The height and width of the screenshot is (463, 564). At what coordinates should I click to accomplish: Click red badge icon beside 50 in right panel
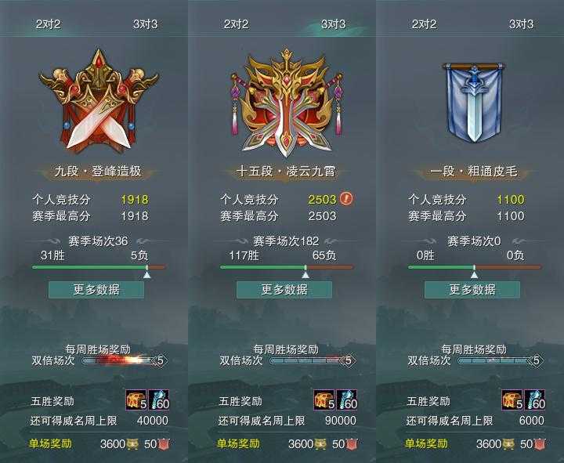point(539,444)
